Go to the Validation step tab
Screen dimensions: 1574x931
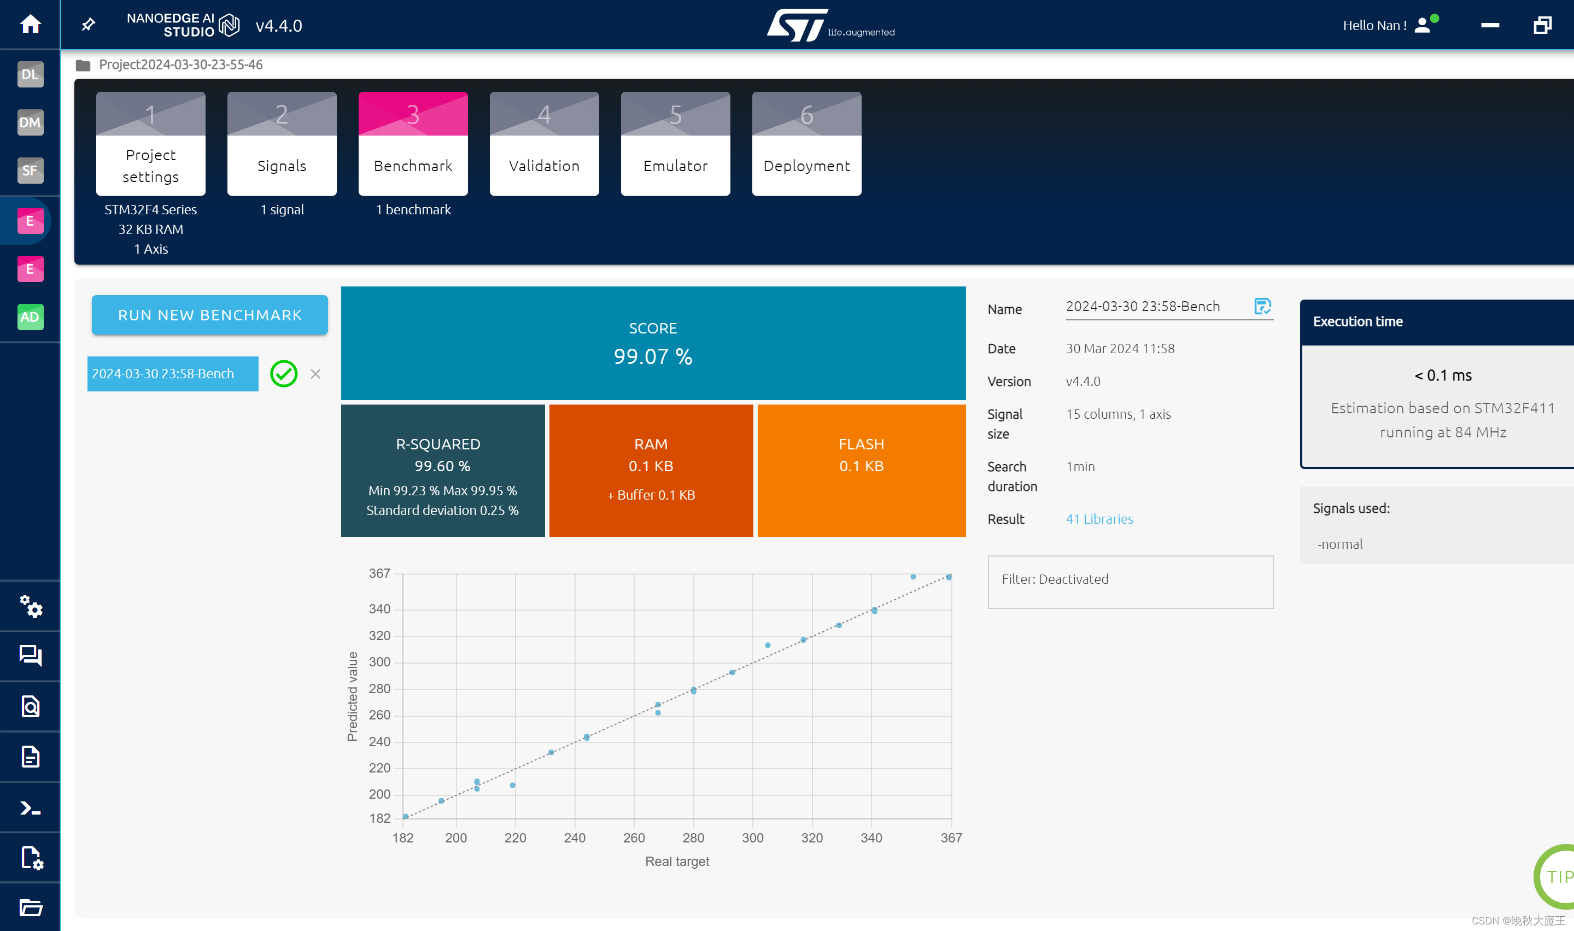(x=544, y=144)
